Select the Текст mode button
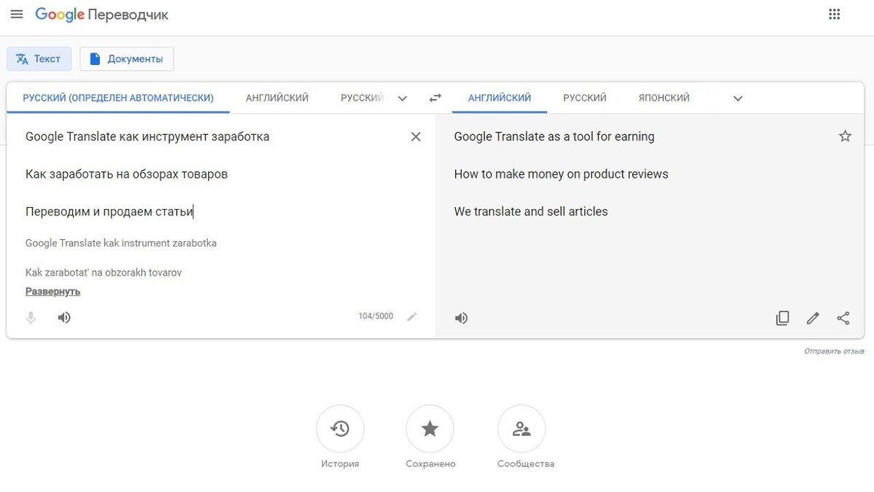Screen dimensions: 874x492 click(39, 59)
